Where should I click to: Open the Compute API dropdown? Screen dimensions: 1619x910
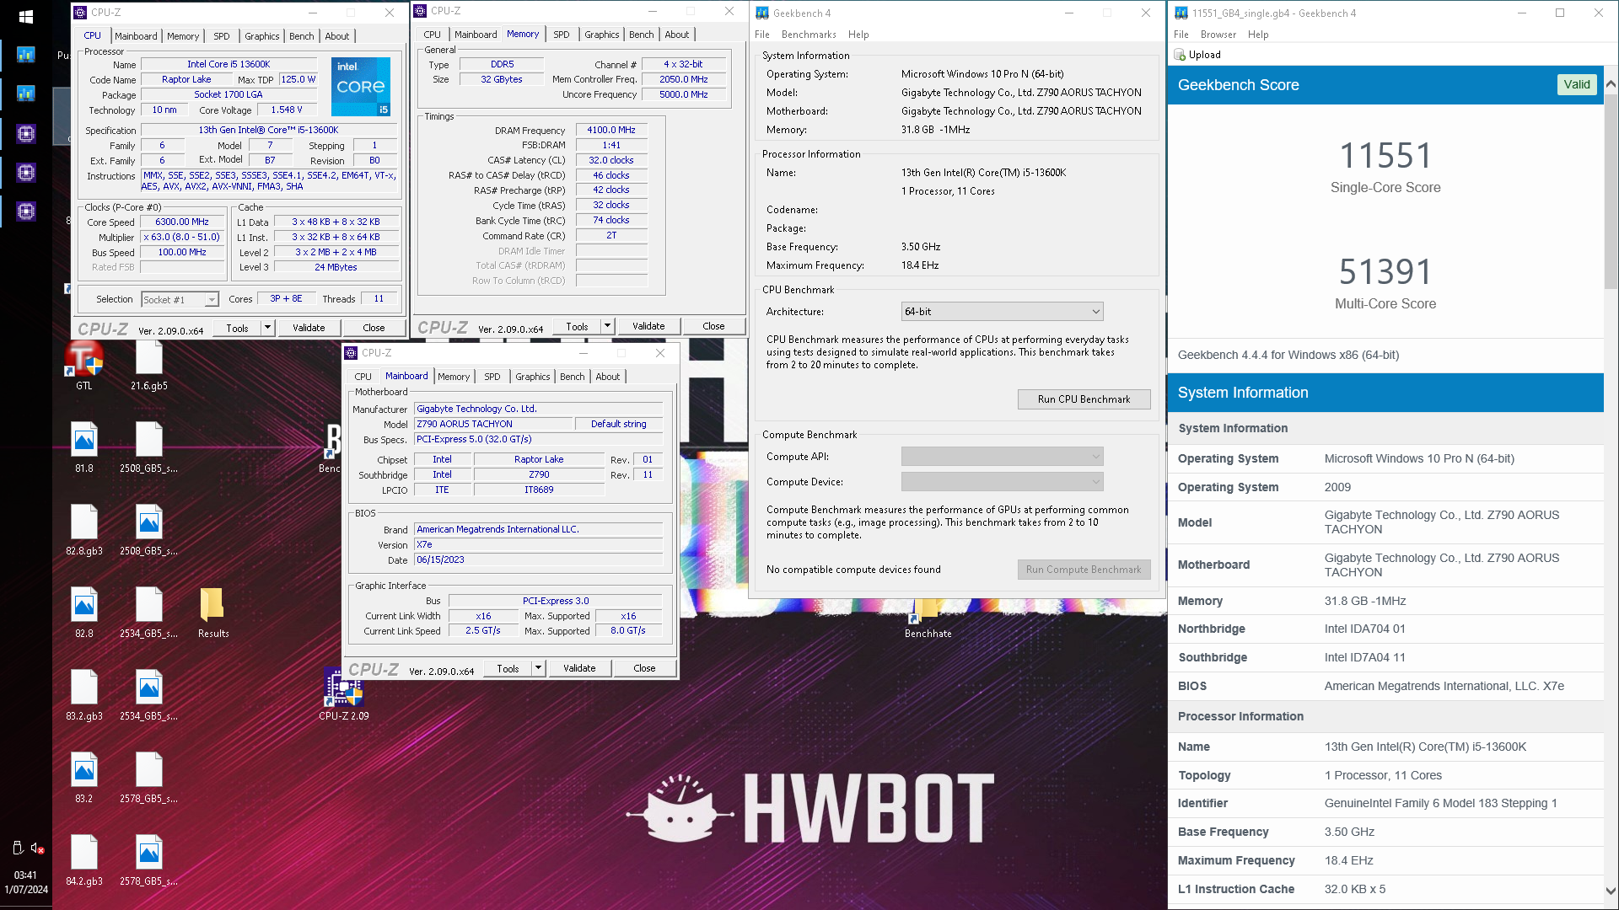tap(1002, 457)
